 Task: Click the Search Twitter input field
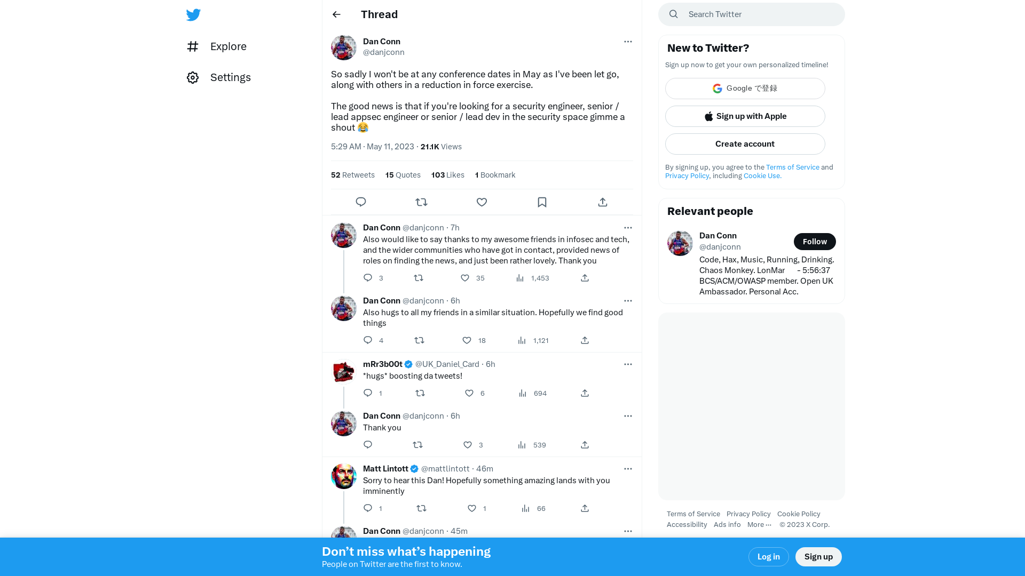751,13
